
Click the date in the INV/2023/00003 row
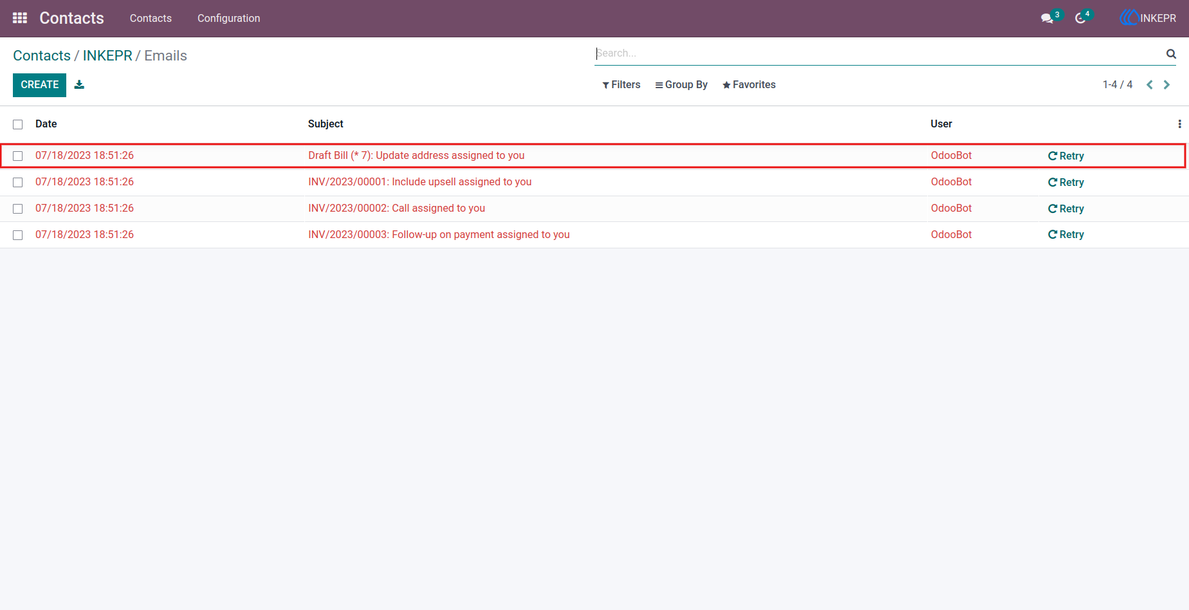(84, 235)
